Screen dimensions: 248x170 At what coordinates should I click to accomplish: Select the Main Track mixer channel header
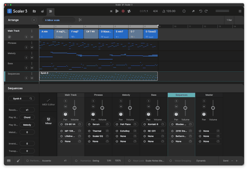point(71,95)
